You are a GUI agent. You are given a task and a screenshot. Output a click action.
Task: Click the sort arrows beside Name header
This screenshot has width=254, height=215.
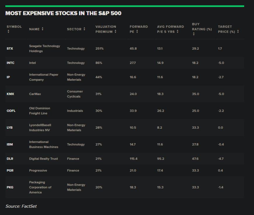click(42, 29)
